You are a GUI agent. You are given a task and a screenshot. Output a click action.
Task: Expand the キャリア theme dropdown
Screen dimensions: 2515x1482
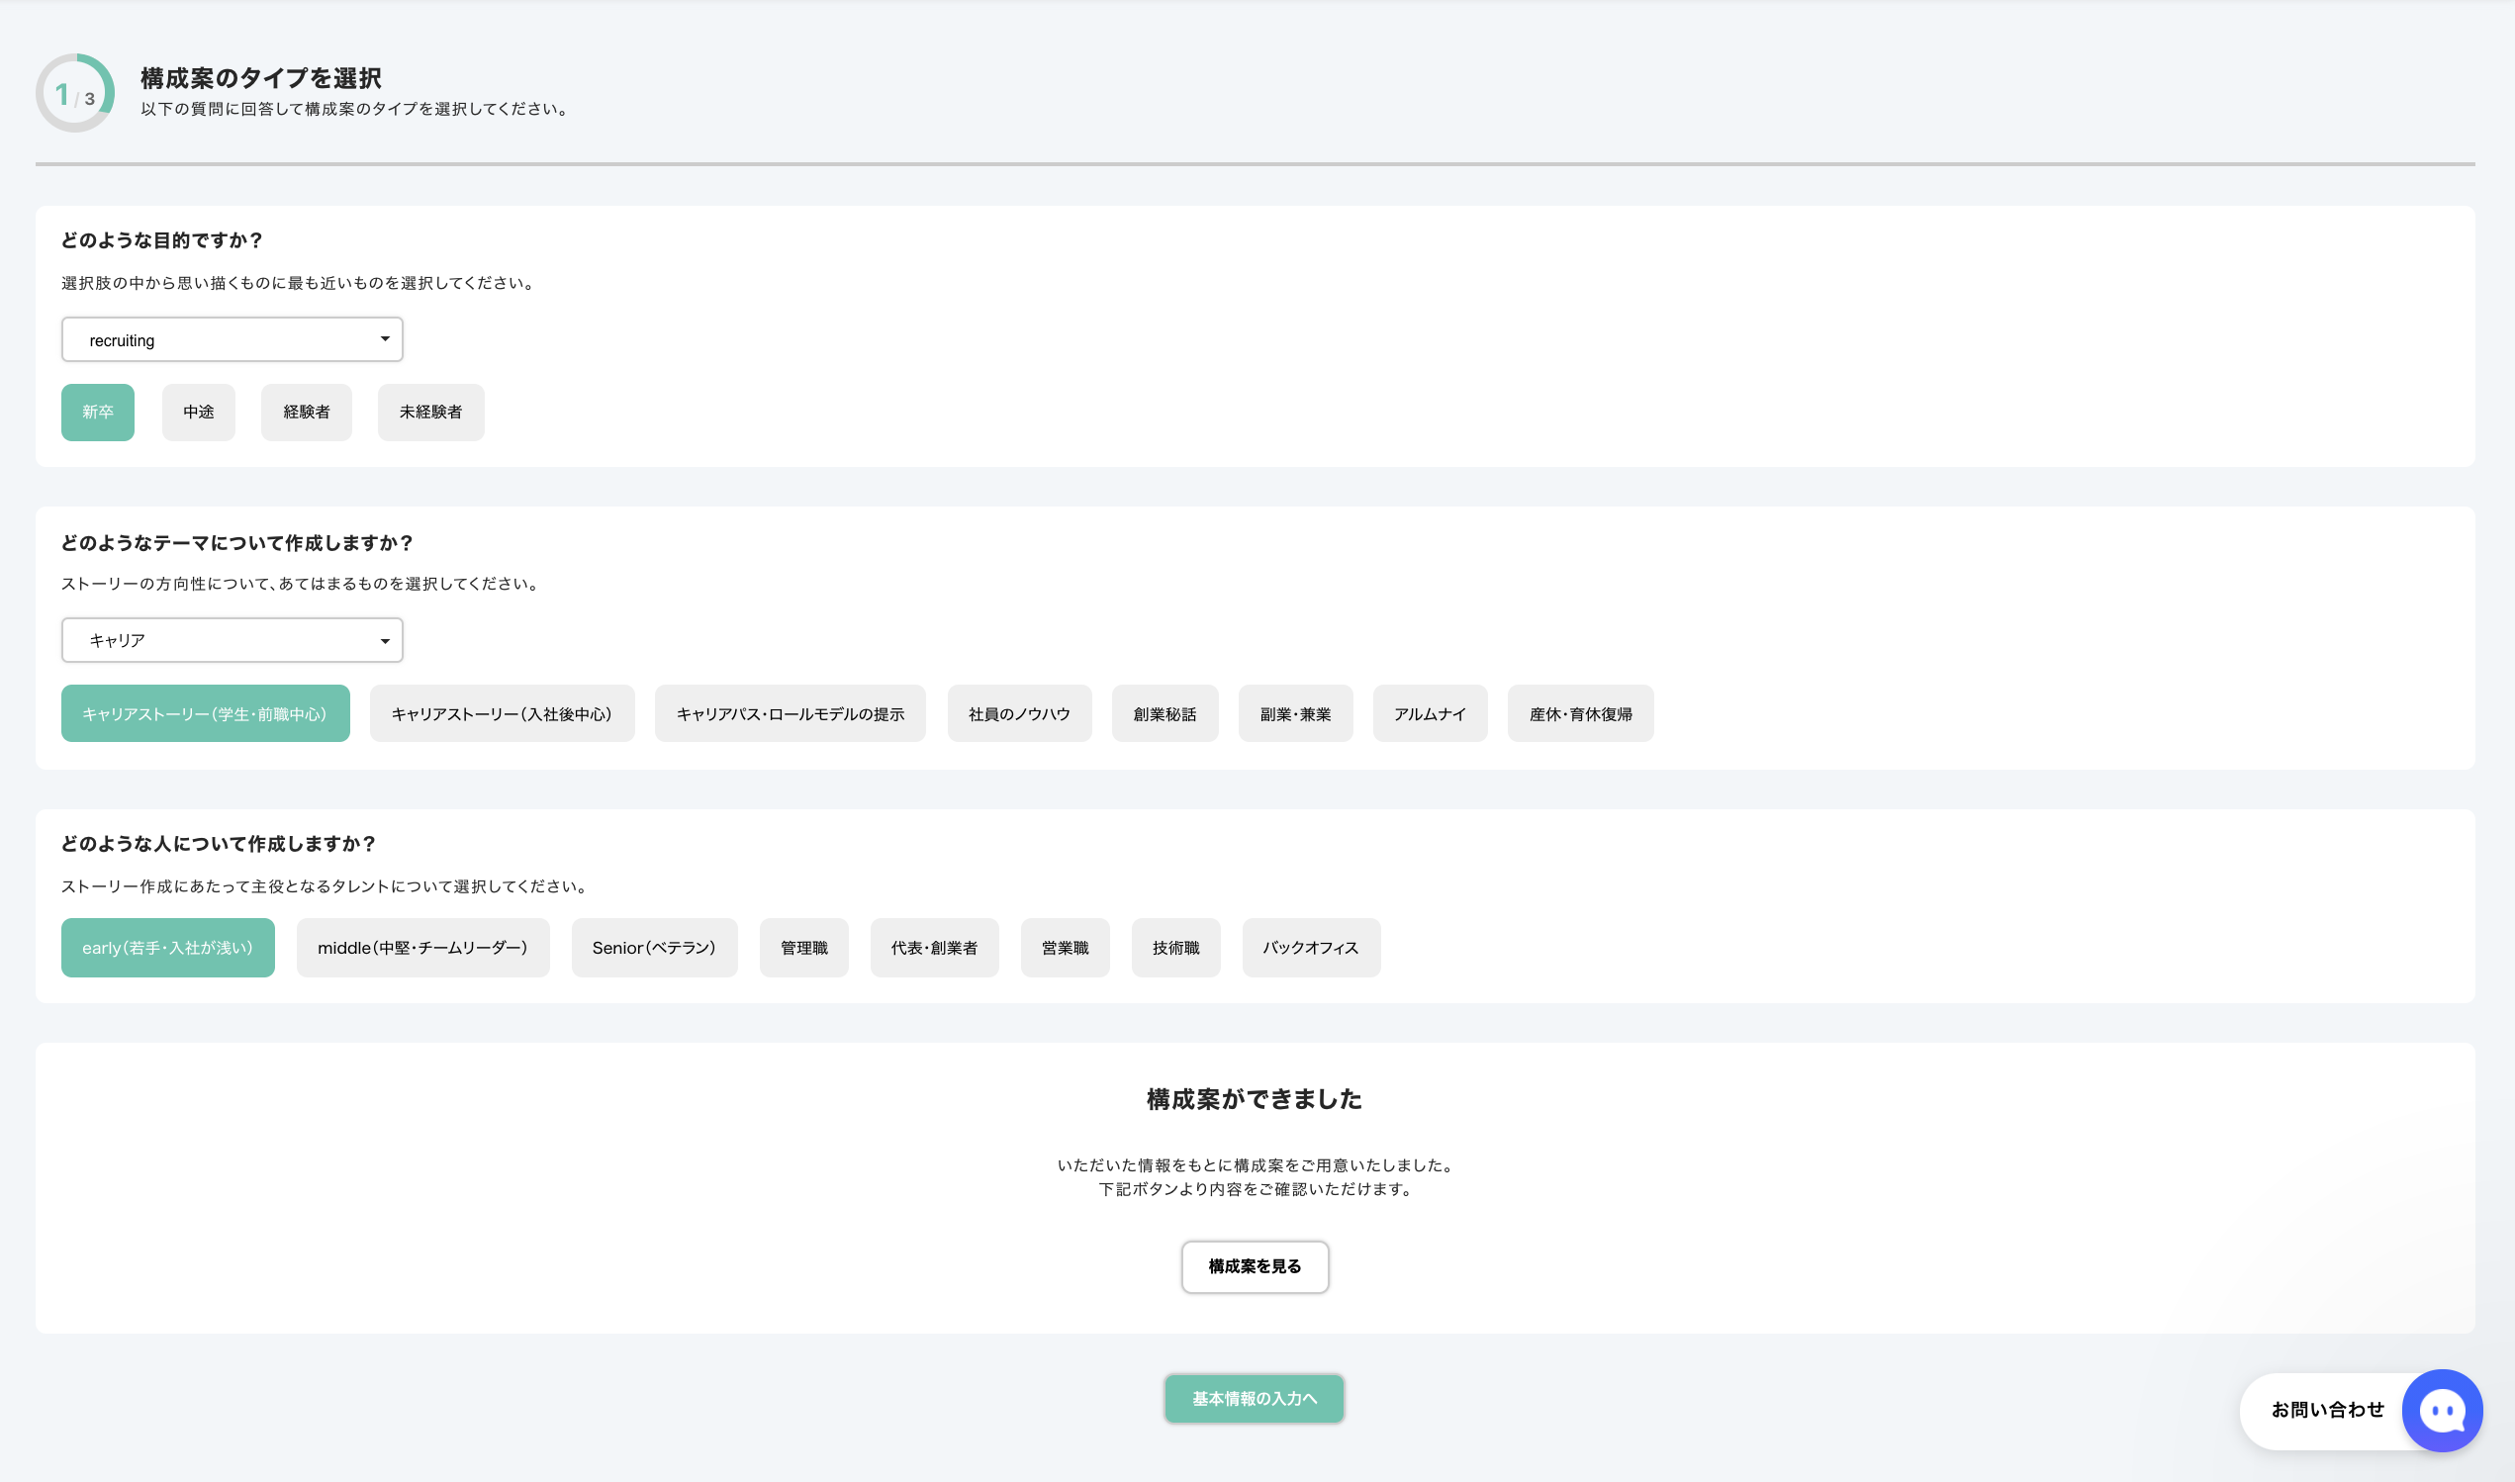232,640
